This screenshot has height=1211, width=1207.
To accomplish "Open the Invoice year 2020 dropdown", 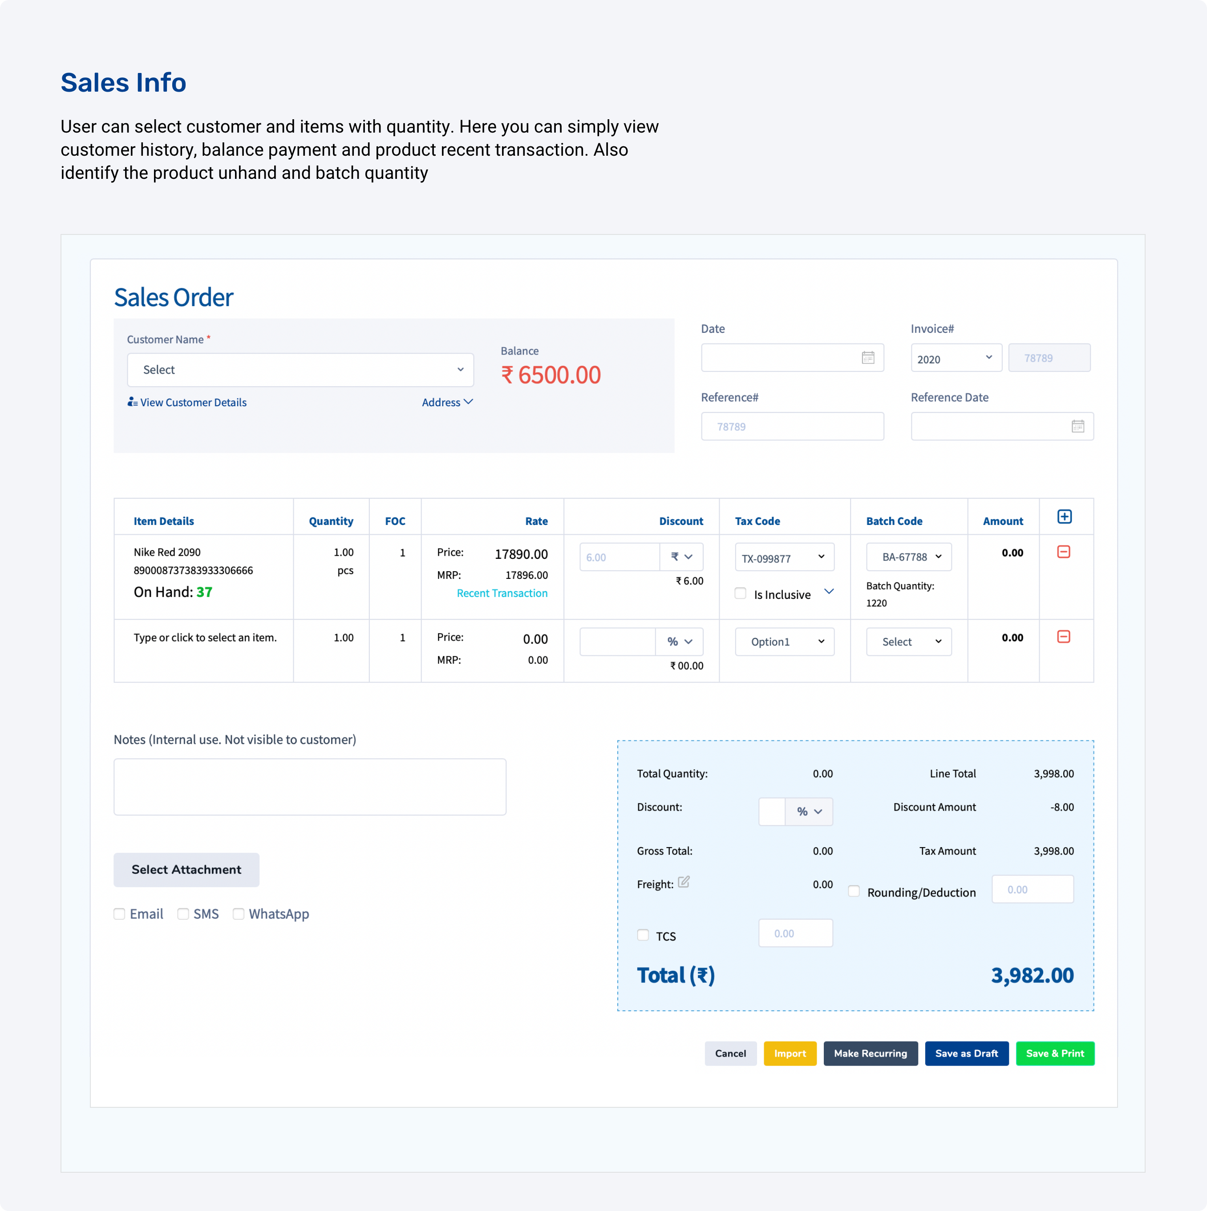I will click(x=956, y=358).
